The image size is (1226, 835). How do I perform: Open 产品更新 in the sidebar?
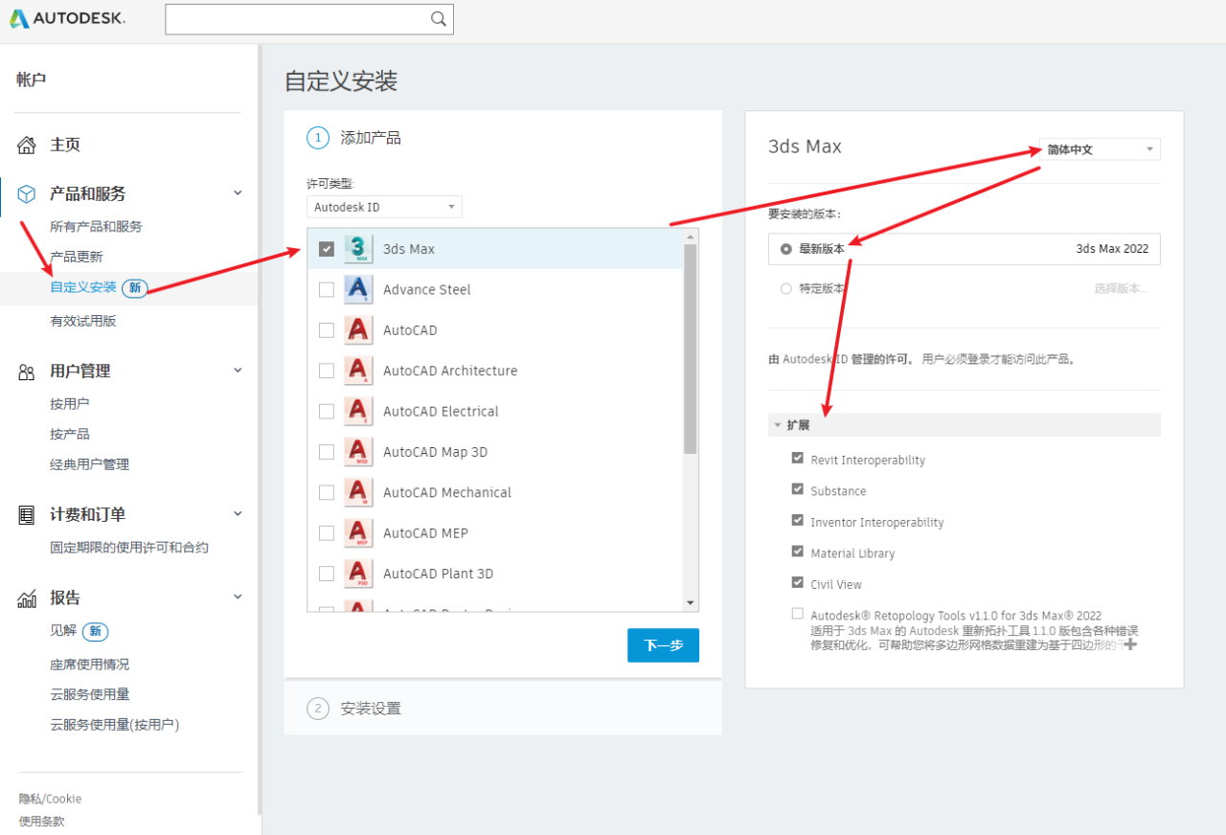click(77, 258)
